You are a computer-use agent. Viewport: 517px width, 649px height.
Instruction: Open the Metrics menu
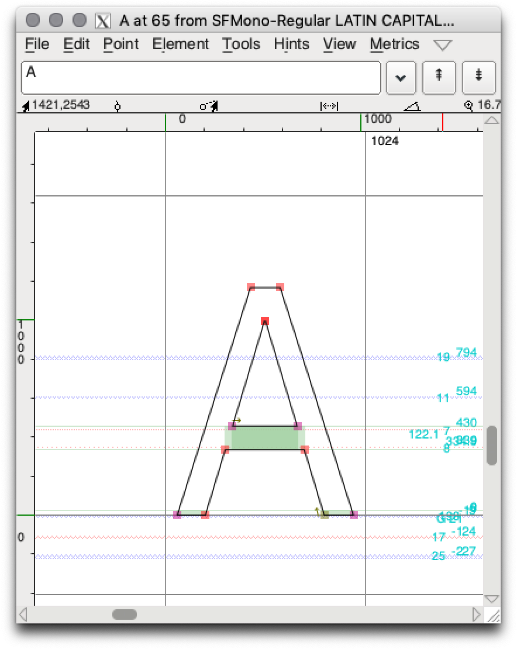point(394,44)
